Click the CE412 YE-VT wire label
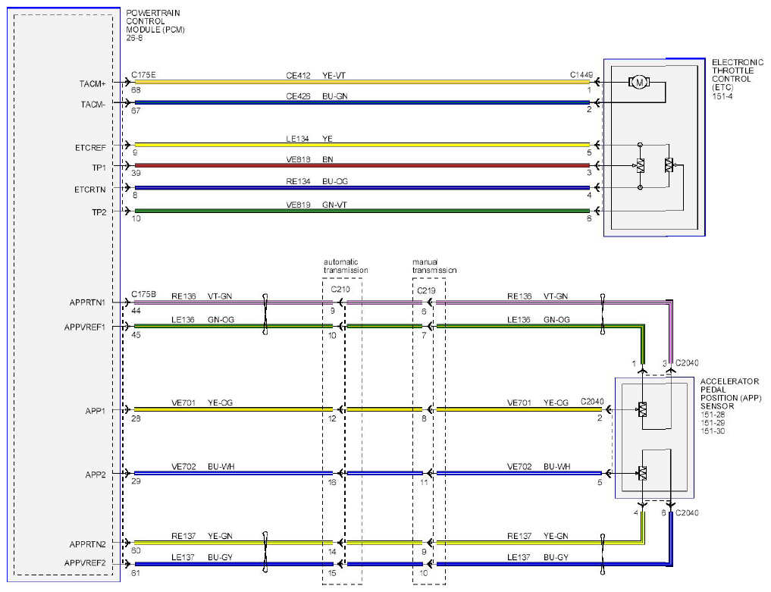 (315, 75)
